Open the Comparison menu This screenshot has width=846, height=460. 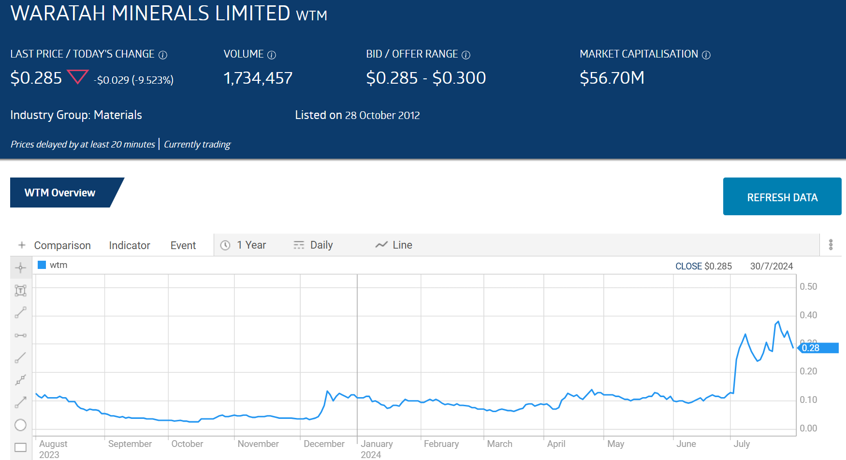coord(62,246)
